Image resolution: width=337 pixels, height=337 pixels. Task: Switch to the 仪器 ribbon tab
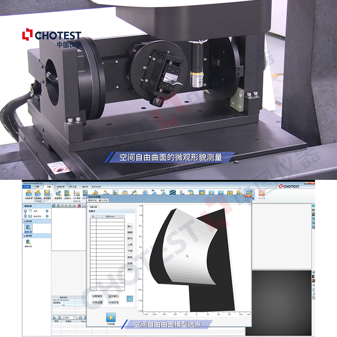[x=37, y=187]
